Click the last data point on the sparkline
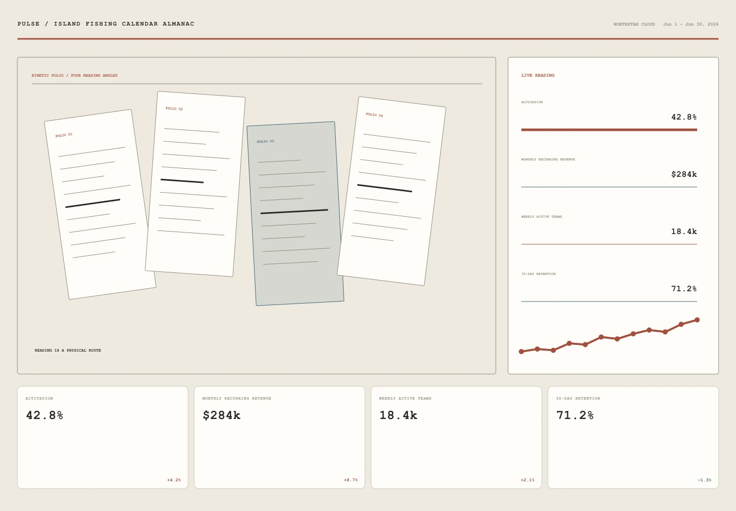736x511 pixels. pos(697,320)
